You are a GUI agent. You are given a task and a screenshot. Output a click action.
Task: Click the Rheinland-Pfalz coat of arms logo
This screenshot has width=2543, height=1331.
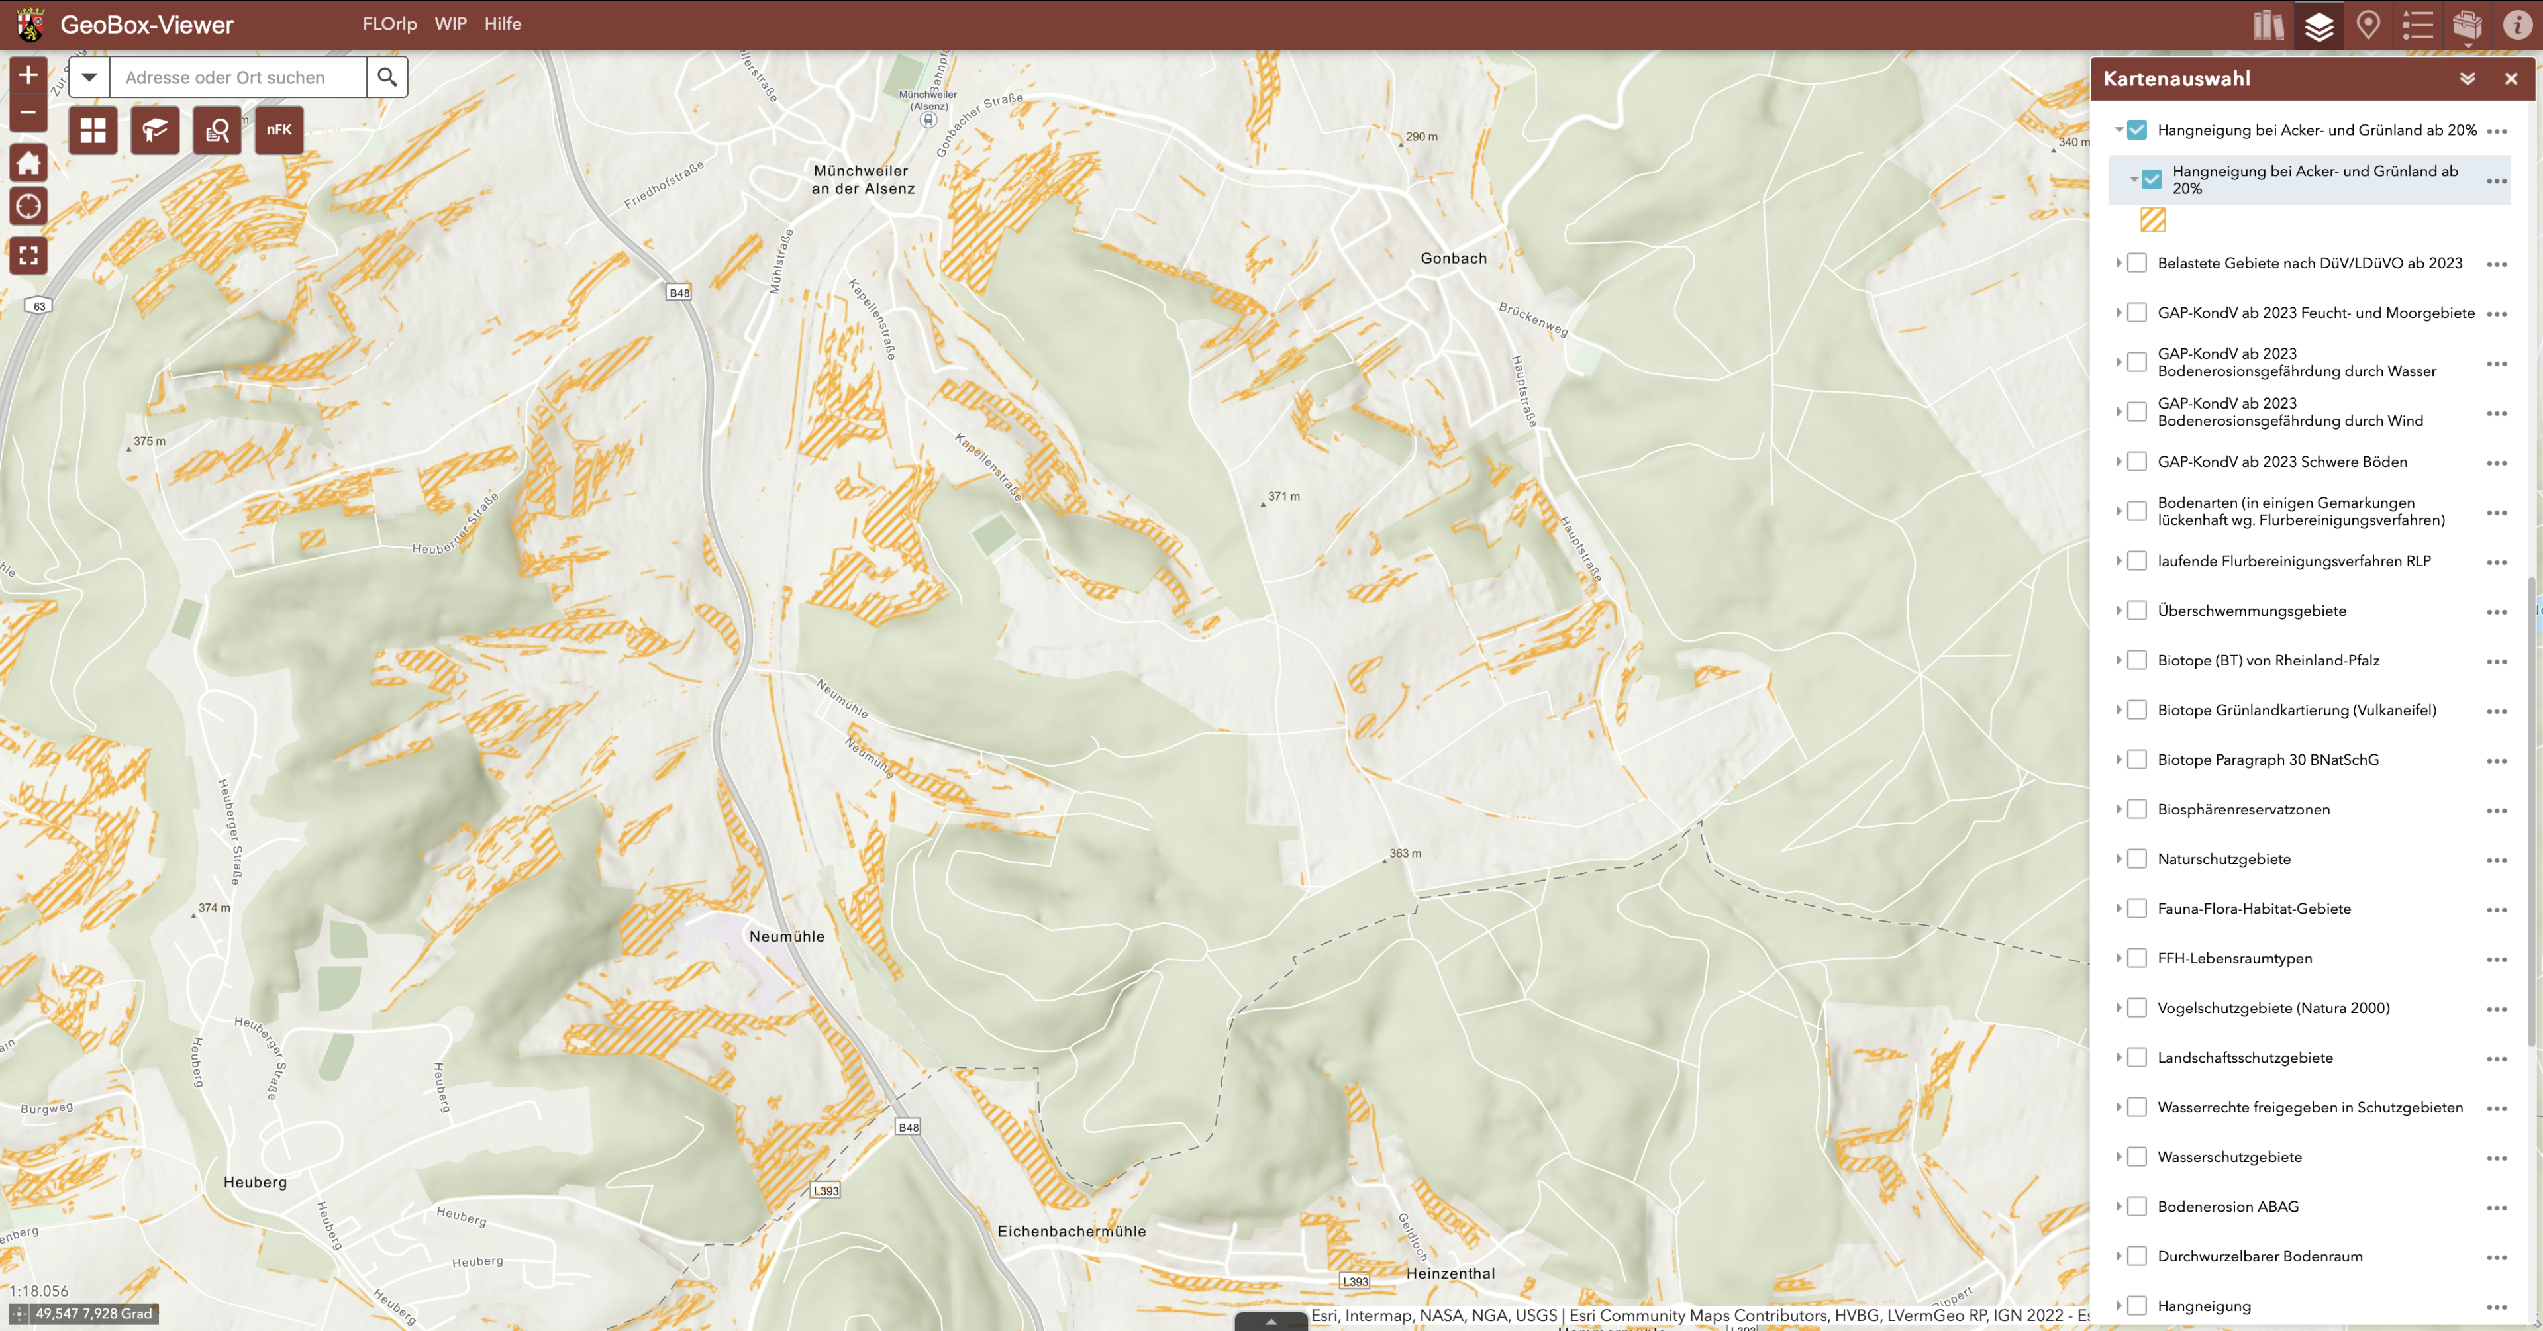[x=30, y=25]
